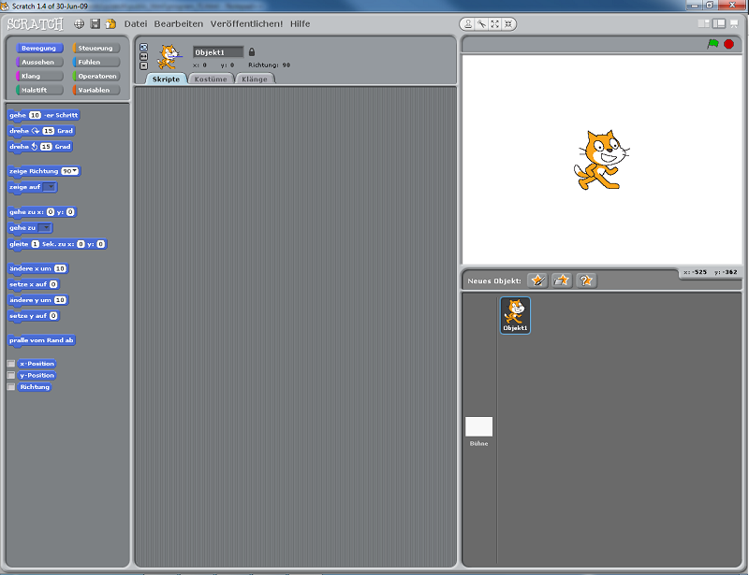Enter presentation mode
This screenshot has width=749, height=575.
point(734,23)
